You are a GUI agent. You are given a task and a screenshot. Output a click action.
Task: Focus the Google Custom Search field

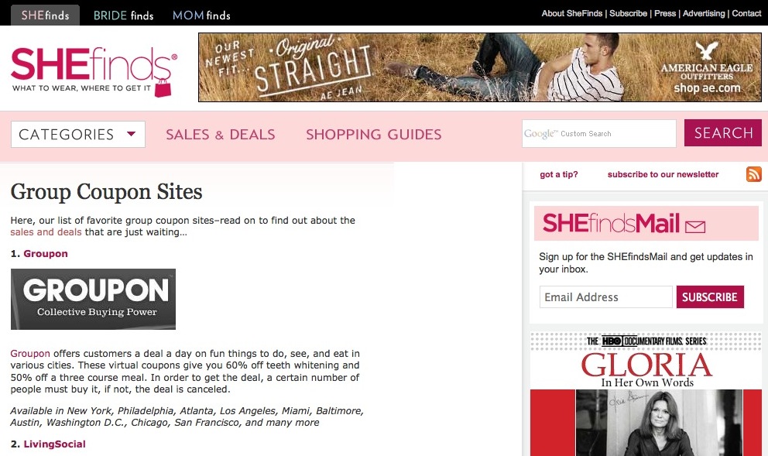[x=599, y=133]
